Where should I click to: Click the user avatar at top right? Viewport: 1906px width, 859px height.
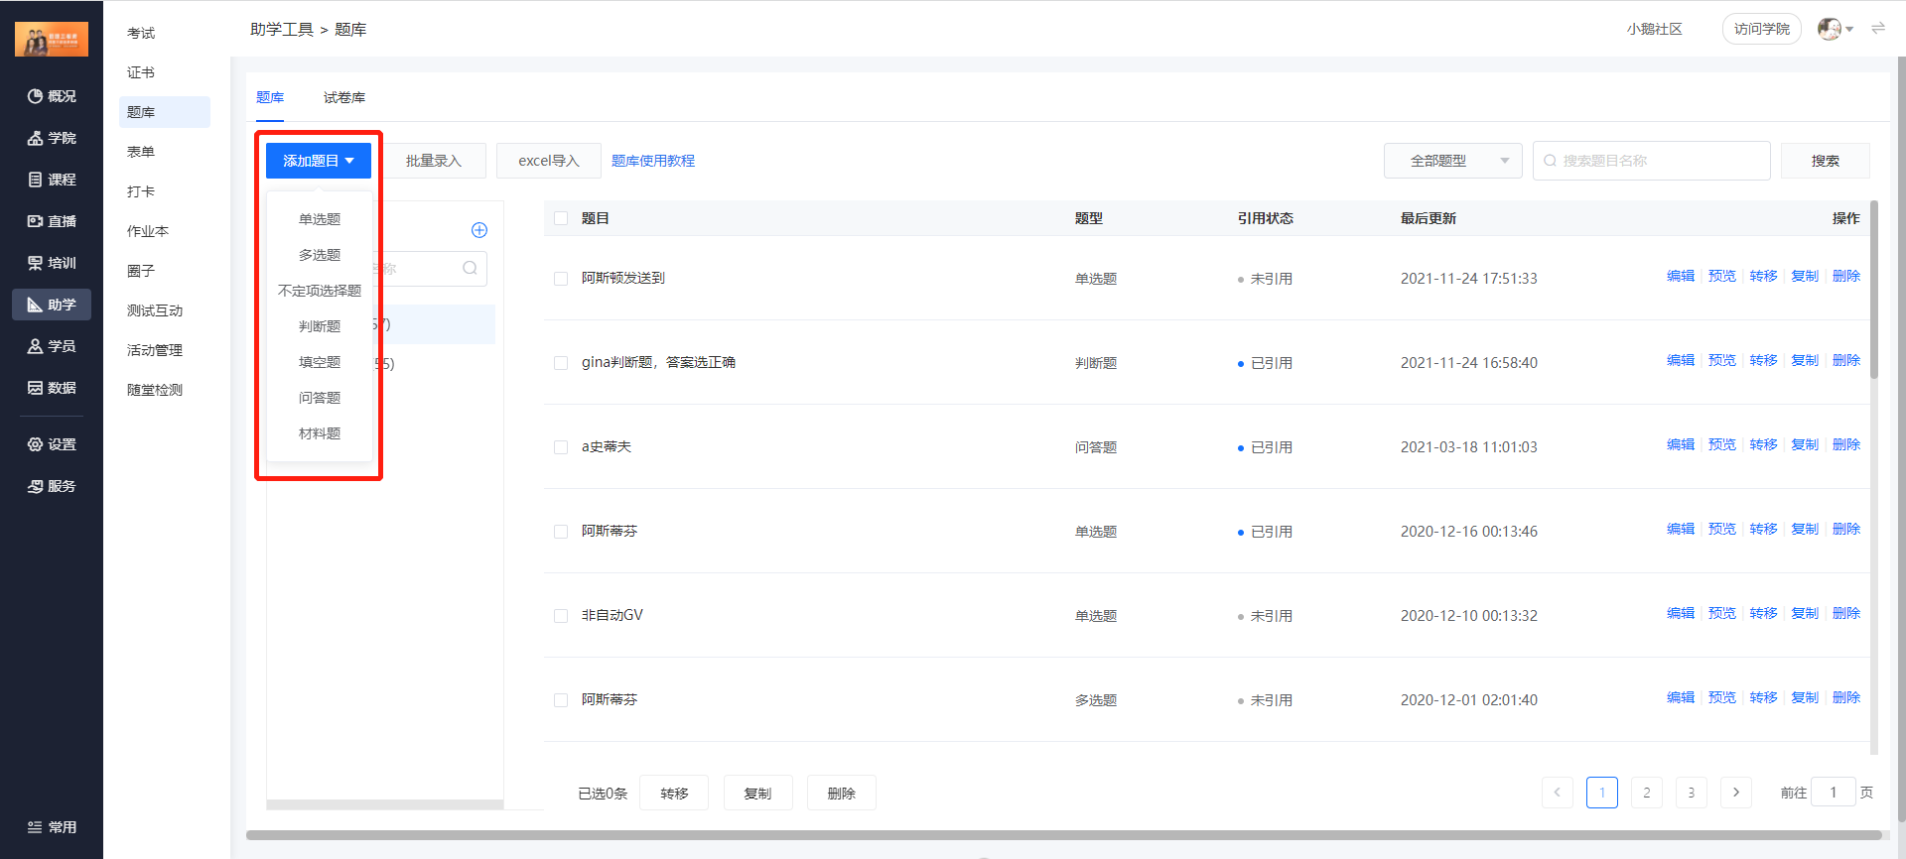click(1829, 29)
